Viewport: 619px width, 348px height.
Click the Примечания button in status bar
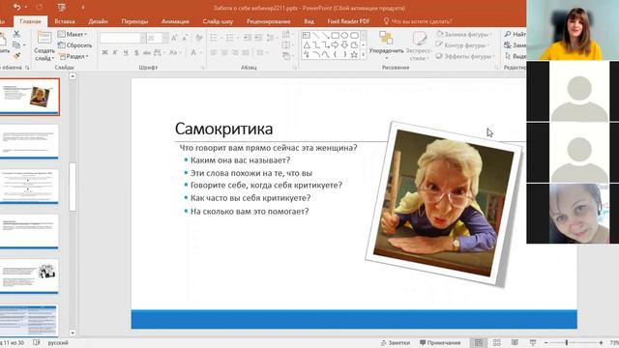[x=440, y=342]
